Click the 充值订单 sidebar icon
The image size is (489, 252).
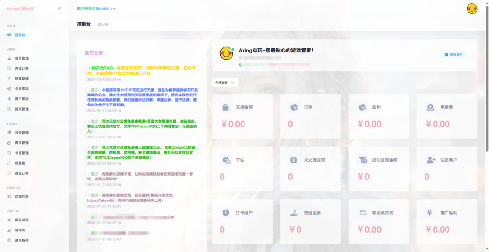click(9, 68)
